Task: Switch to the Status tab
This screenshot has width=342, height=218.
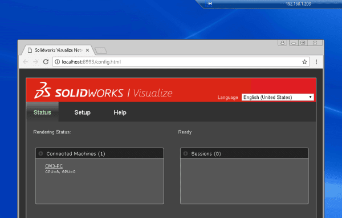Action: pyautogui.click(x=42, y=112)
